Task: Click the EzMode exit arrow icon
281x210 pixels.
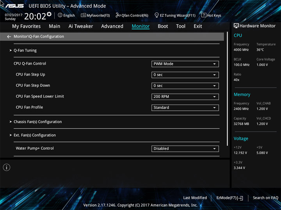Action: pos(240,198)
